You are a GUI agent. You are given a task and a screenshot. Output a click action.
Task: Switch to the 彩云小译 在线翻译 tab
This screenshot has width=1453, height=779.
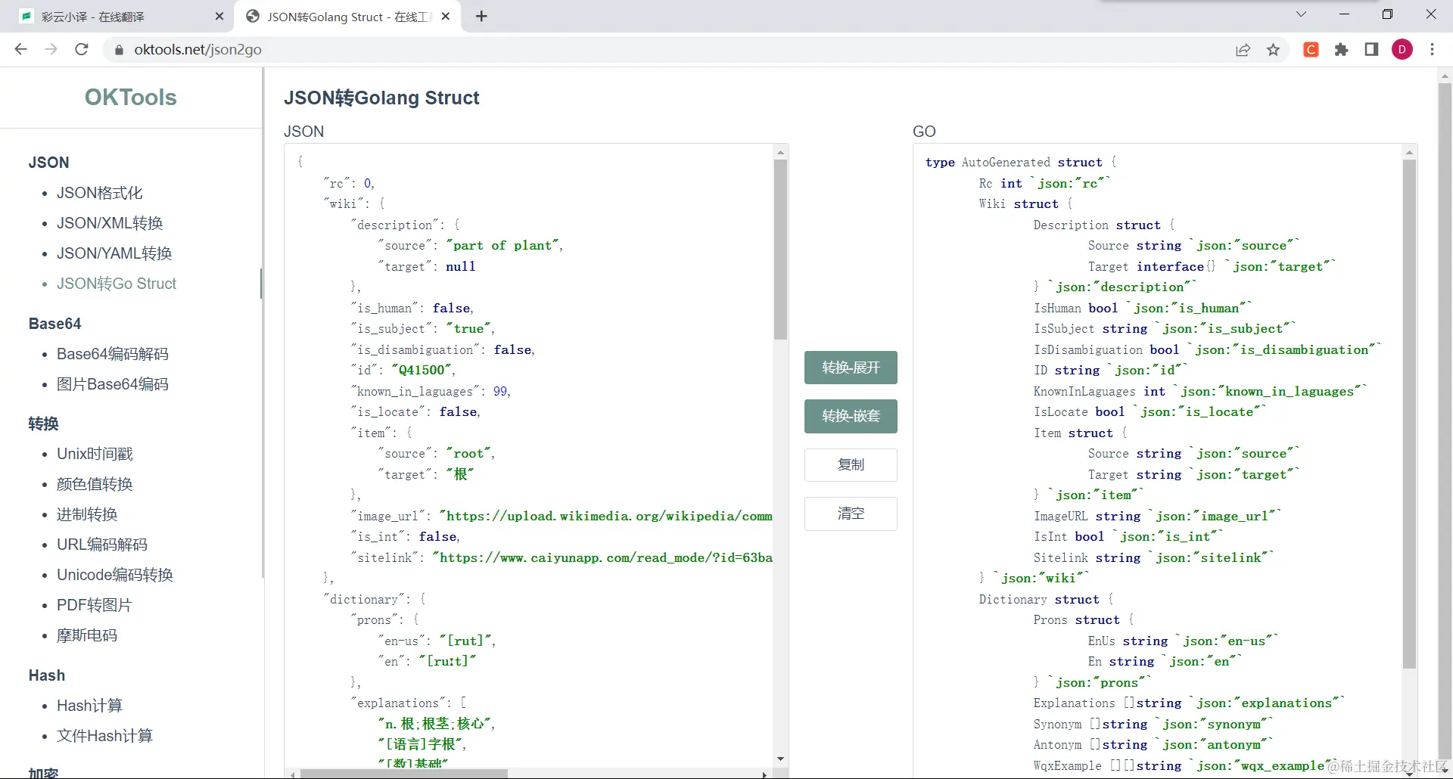coord(117,17)
